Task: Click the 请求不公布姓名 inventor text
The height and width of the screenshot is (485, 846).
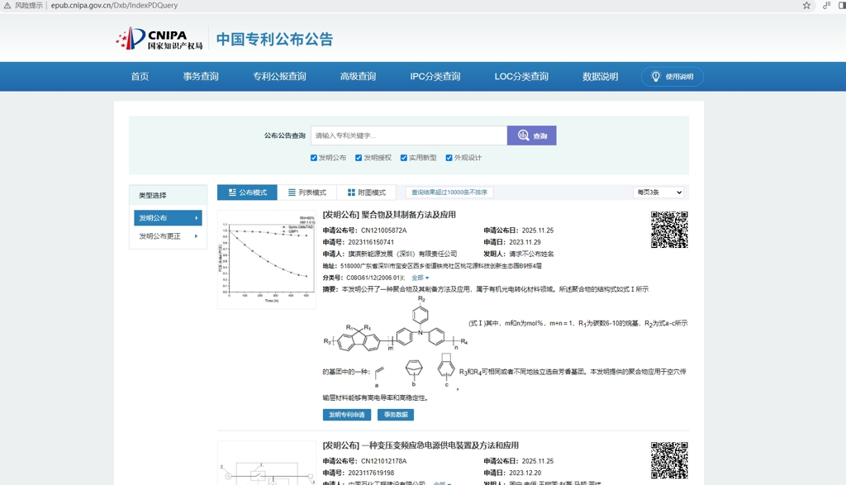Action: [x=531, y=254]
